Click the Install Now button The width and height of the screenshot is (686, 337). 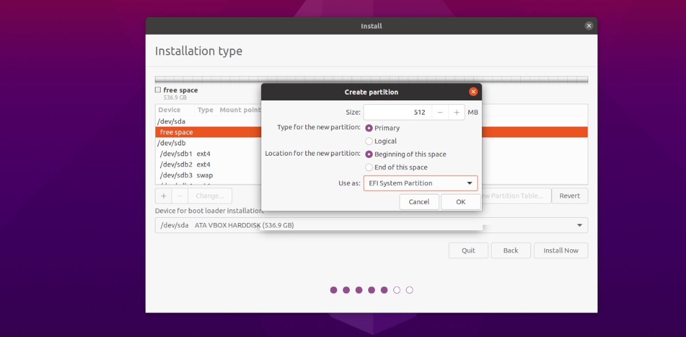(x=560, y=250)
